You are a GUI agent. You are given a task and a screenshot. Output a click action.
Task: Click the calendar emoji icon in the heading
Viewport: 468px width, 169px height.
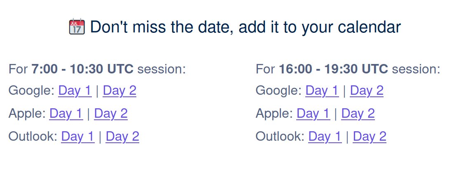(77, 26)
